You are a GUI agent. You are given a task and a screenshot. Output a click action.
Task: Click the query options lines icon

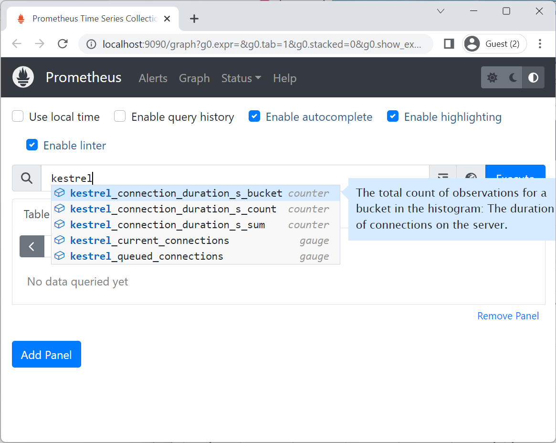442,178
